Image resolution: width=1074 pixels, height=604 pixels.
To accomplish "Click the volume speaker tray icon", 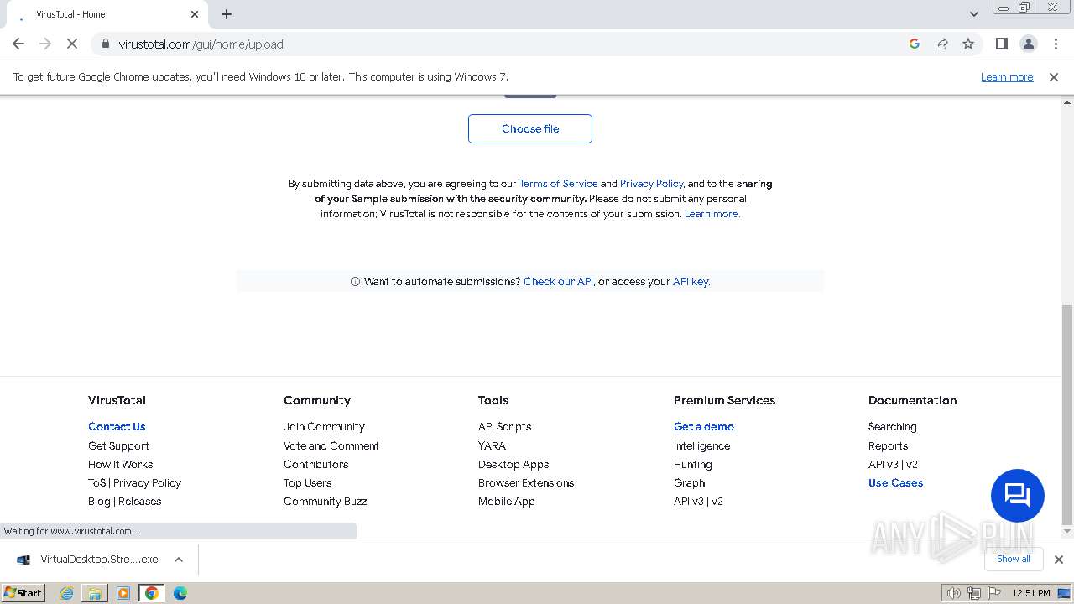I will (953, 593).
